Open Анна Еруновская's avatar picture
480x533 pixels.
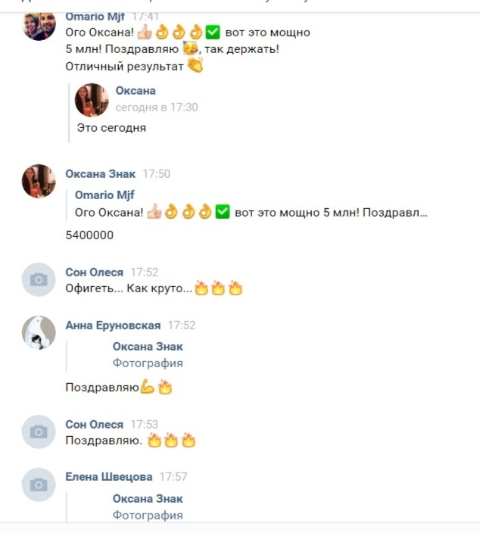click(x=39, y=332)
